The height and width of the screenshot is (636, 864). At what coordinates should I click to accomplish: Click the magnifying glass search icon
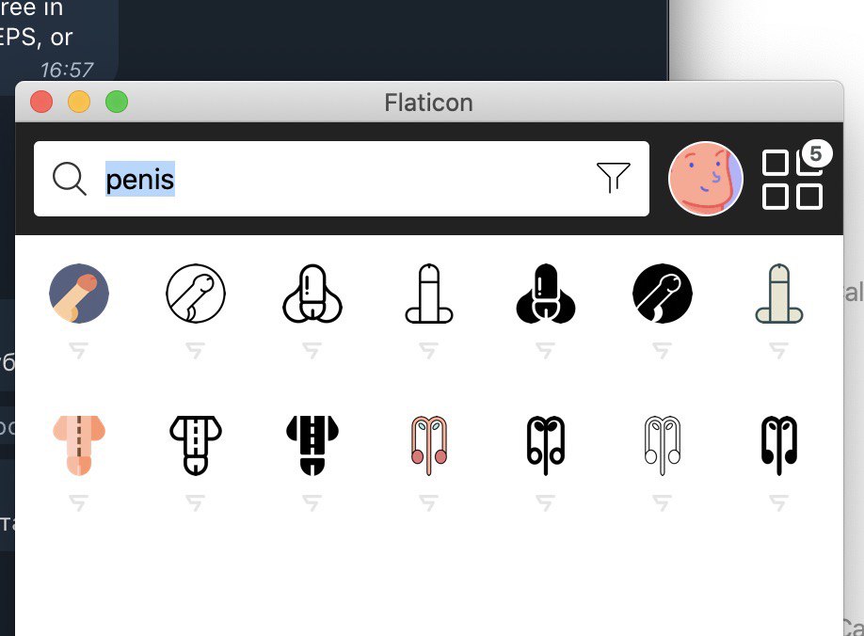point(70,179)
